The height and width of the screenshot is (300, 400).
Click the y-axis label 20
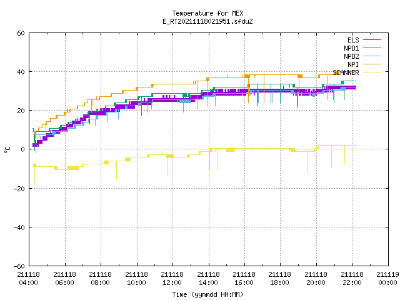pyautogui.click(x=21, y=111)
